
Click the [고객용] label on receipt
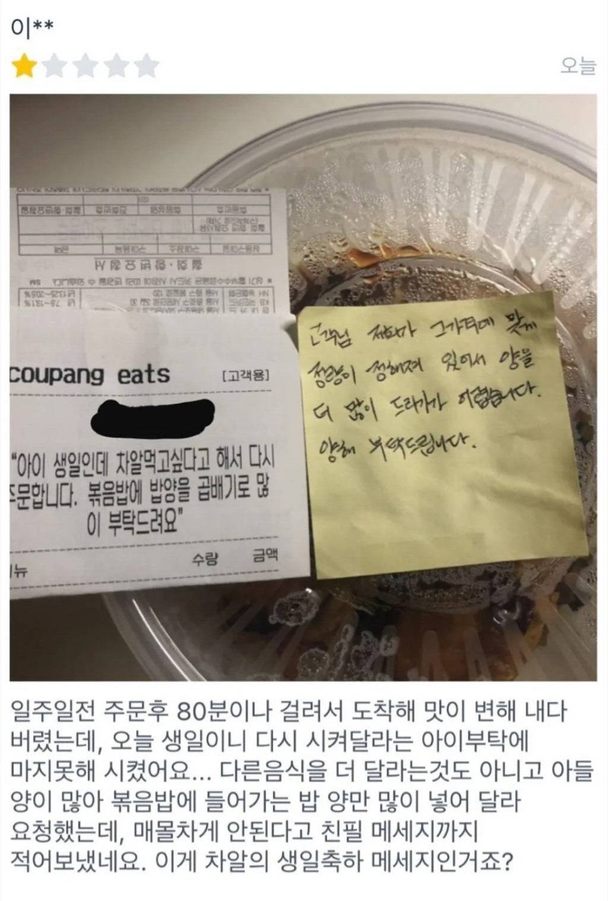(x=245, y=376)
